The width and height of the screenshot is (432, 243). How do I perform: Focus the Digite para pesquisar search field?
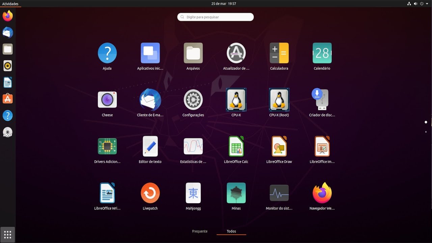pyautogui.click(x=215, y=17)
